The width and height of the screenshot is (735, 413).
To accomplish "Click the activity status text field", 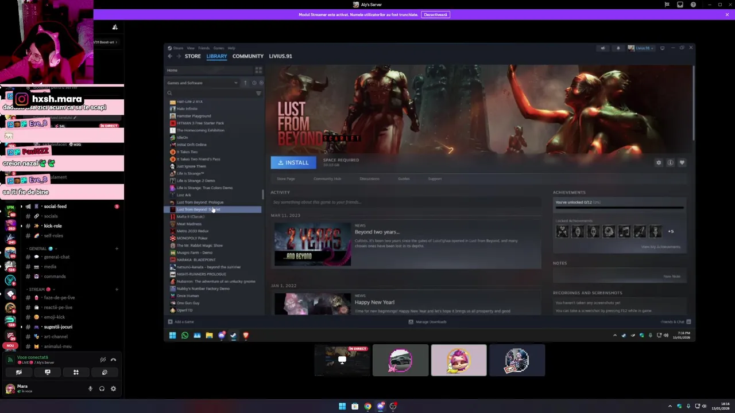I will [406, 202].
